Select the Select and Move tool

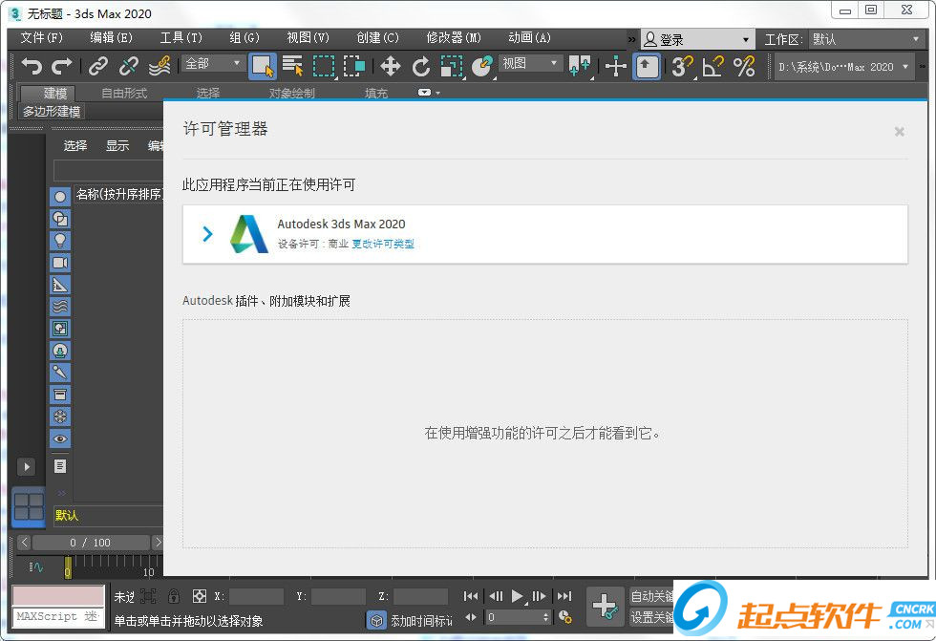(x=390, y=66)
